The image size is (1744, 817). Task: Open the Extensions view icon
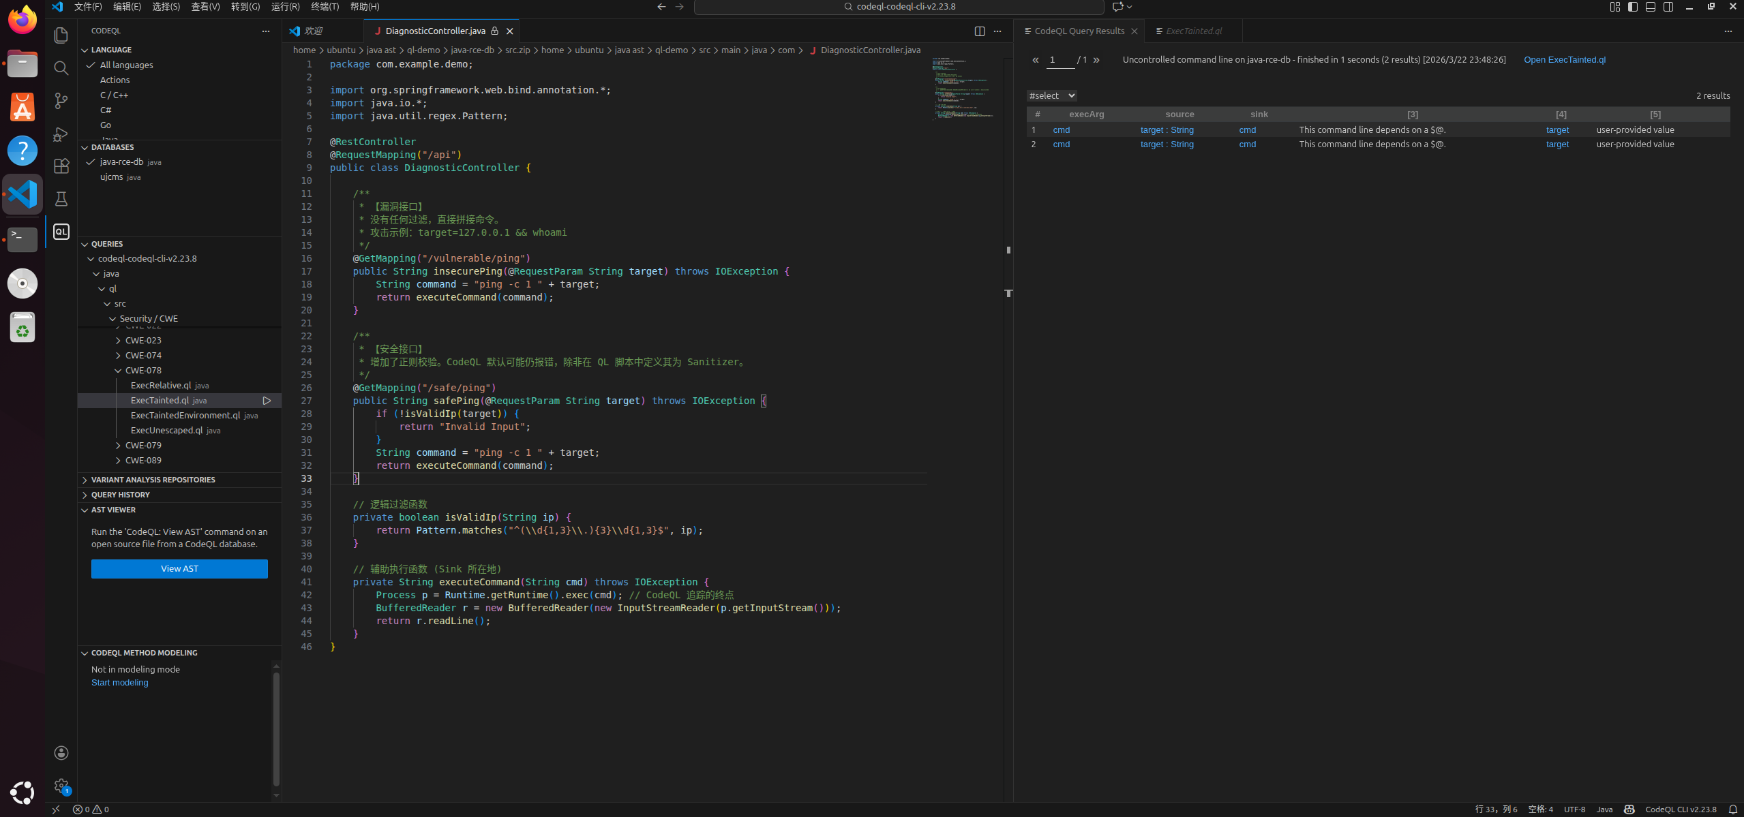(x=61, y=166)
